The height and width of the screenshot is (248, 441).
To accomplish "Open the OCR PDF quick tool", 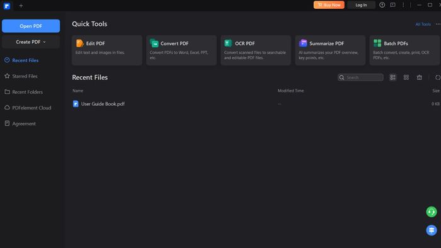I will pyautogui.click(x=256, y=50).
